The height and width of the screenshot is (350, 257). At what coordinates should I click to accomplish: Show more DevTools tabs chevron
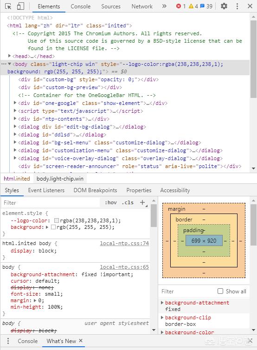tap(164, 6)
